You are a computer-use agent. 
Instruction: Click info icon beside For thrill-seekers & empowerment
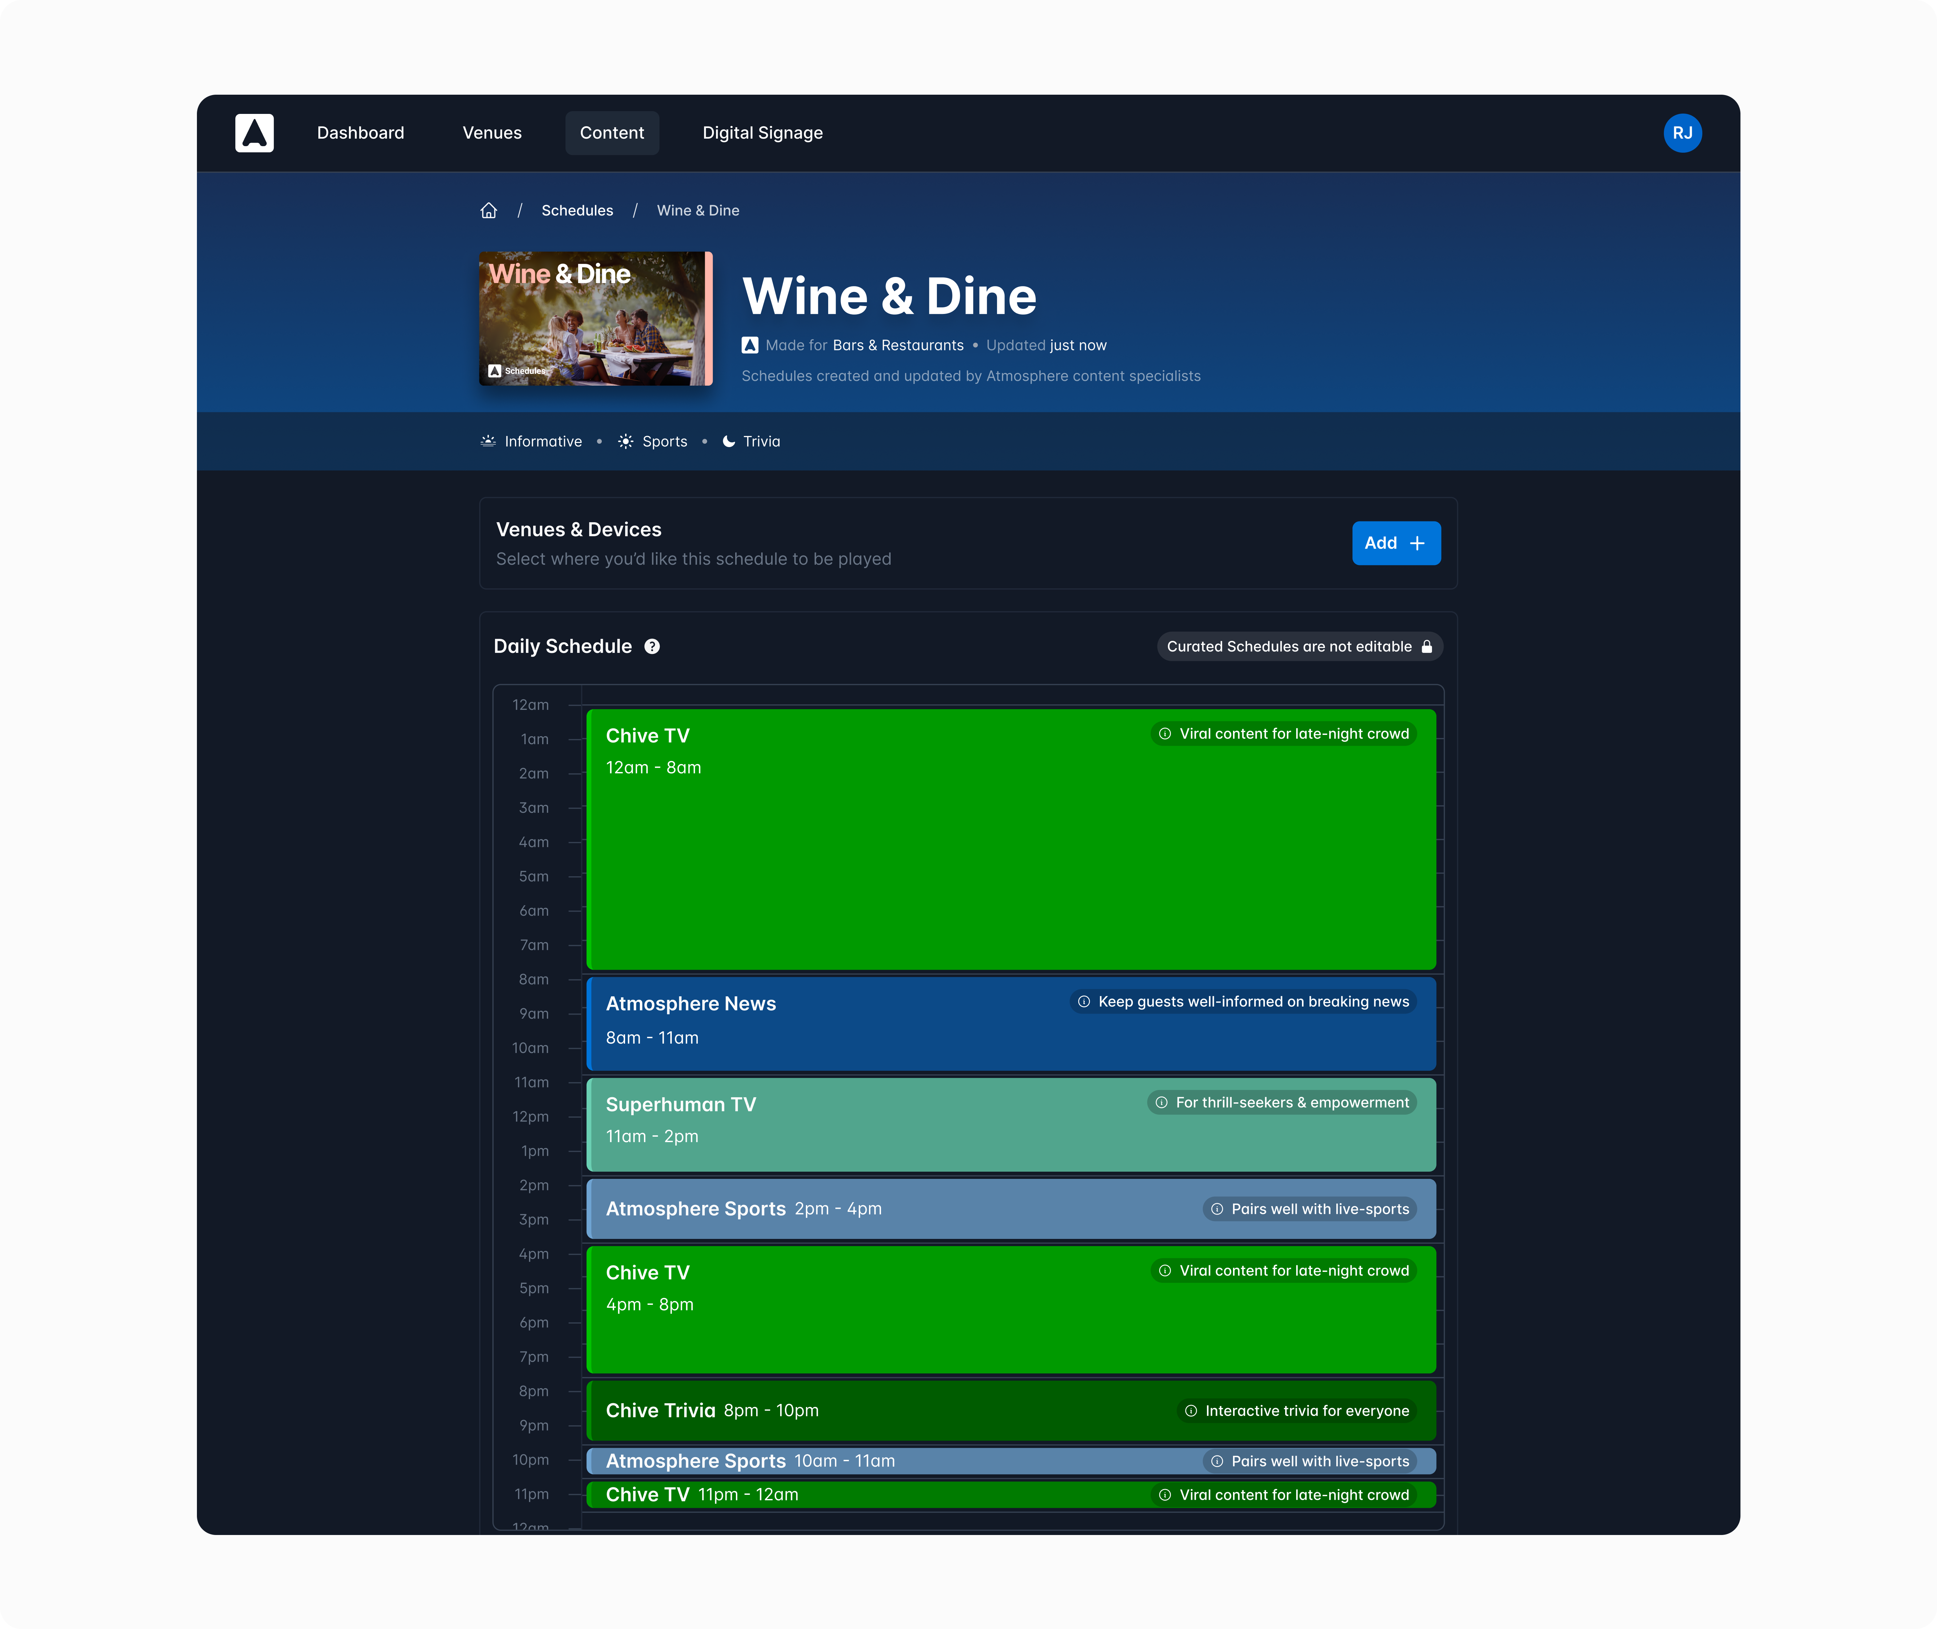(1161, 1103)
